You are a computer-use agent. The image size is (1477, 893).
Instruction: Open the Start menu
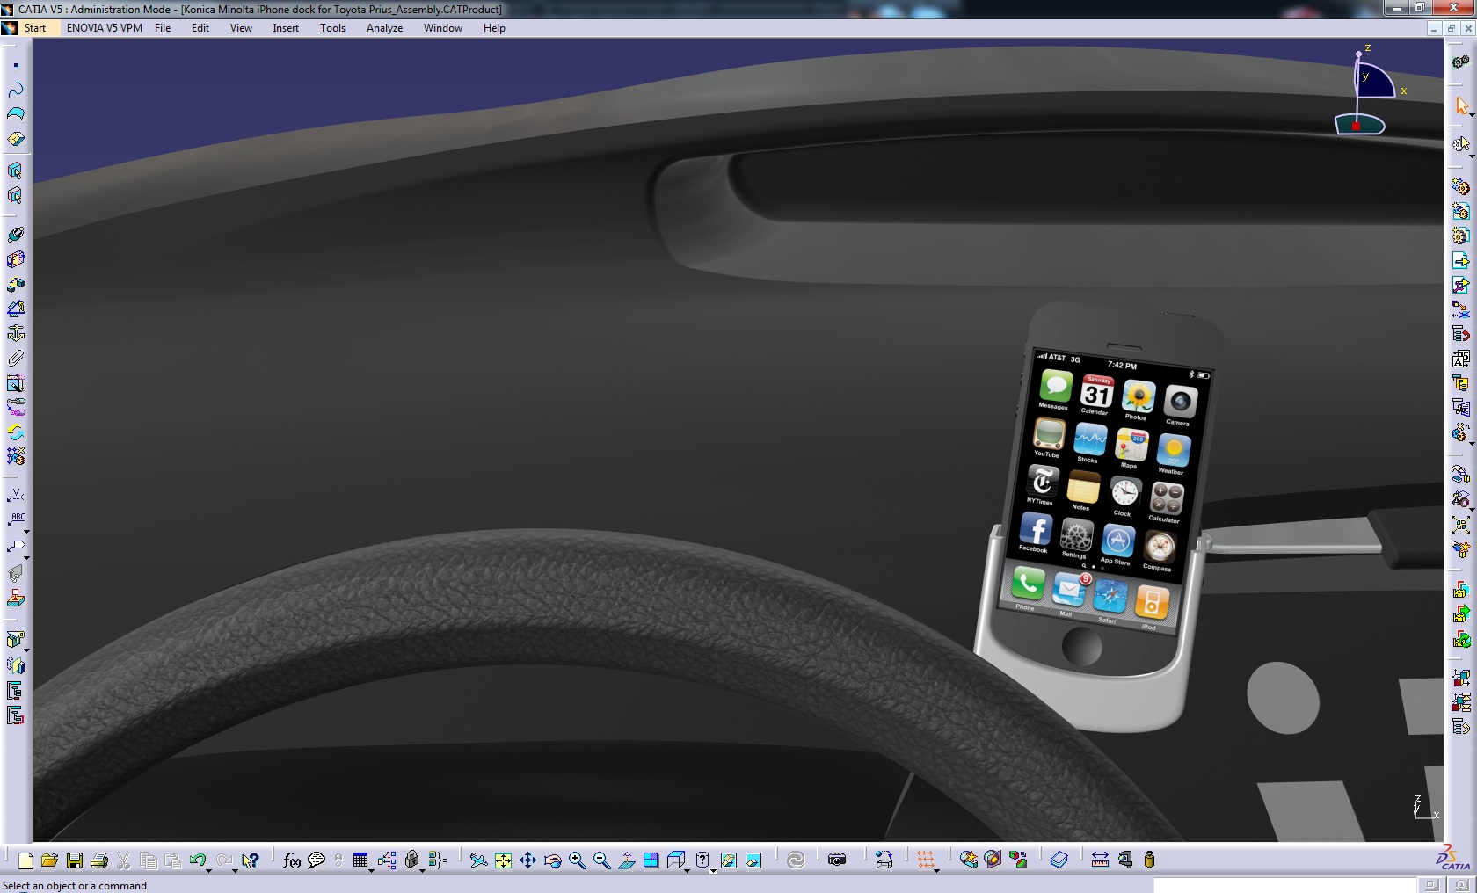(35, 28)
